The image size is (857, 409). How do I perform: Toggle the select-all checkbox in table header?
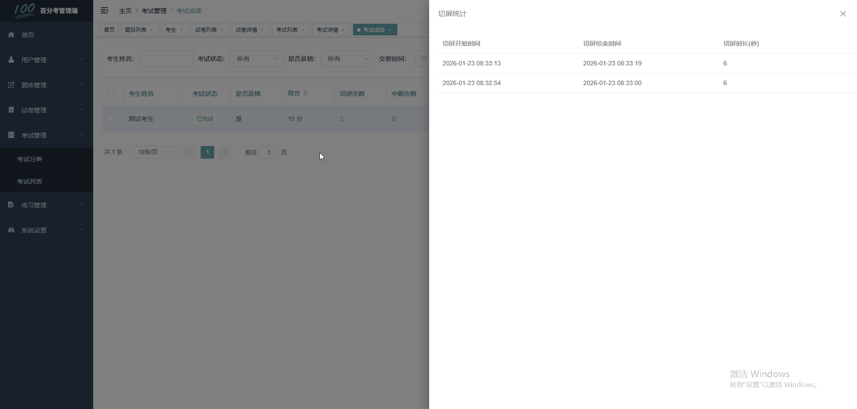click(110, 94)
